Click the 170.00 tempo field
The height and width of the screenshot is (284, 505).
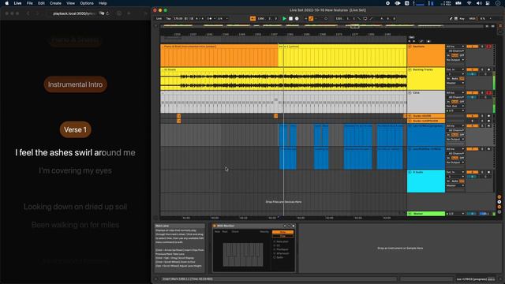178,19
